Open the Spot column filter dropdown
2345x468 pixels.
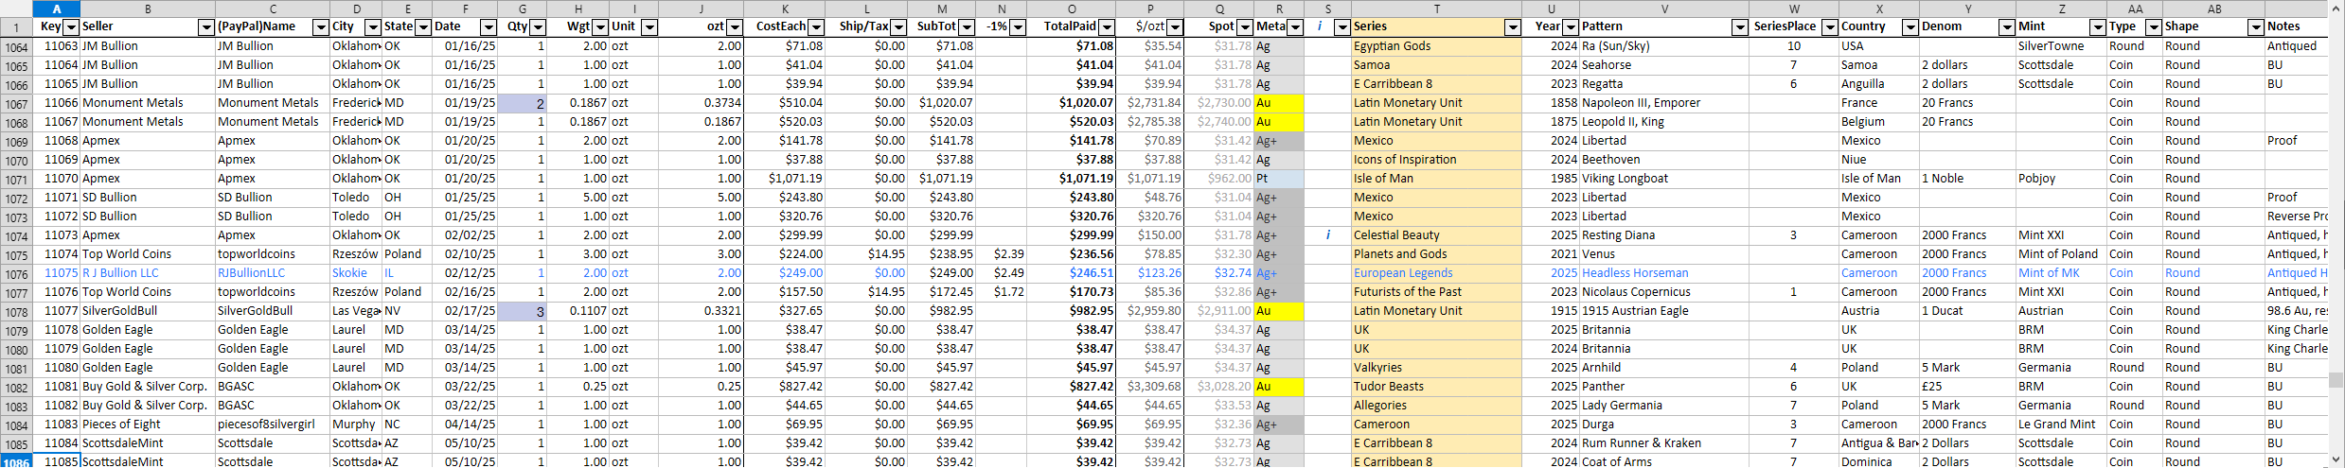click(x=1245, y=27)
